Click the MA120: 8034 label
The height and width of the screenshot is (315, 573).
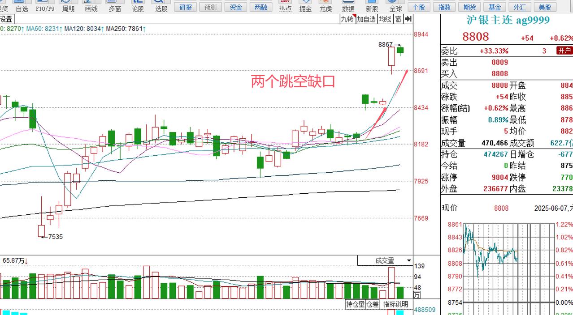(84, 29)
